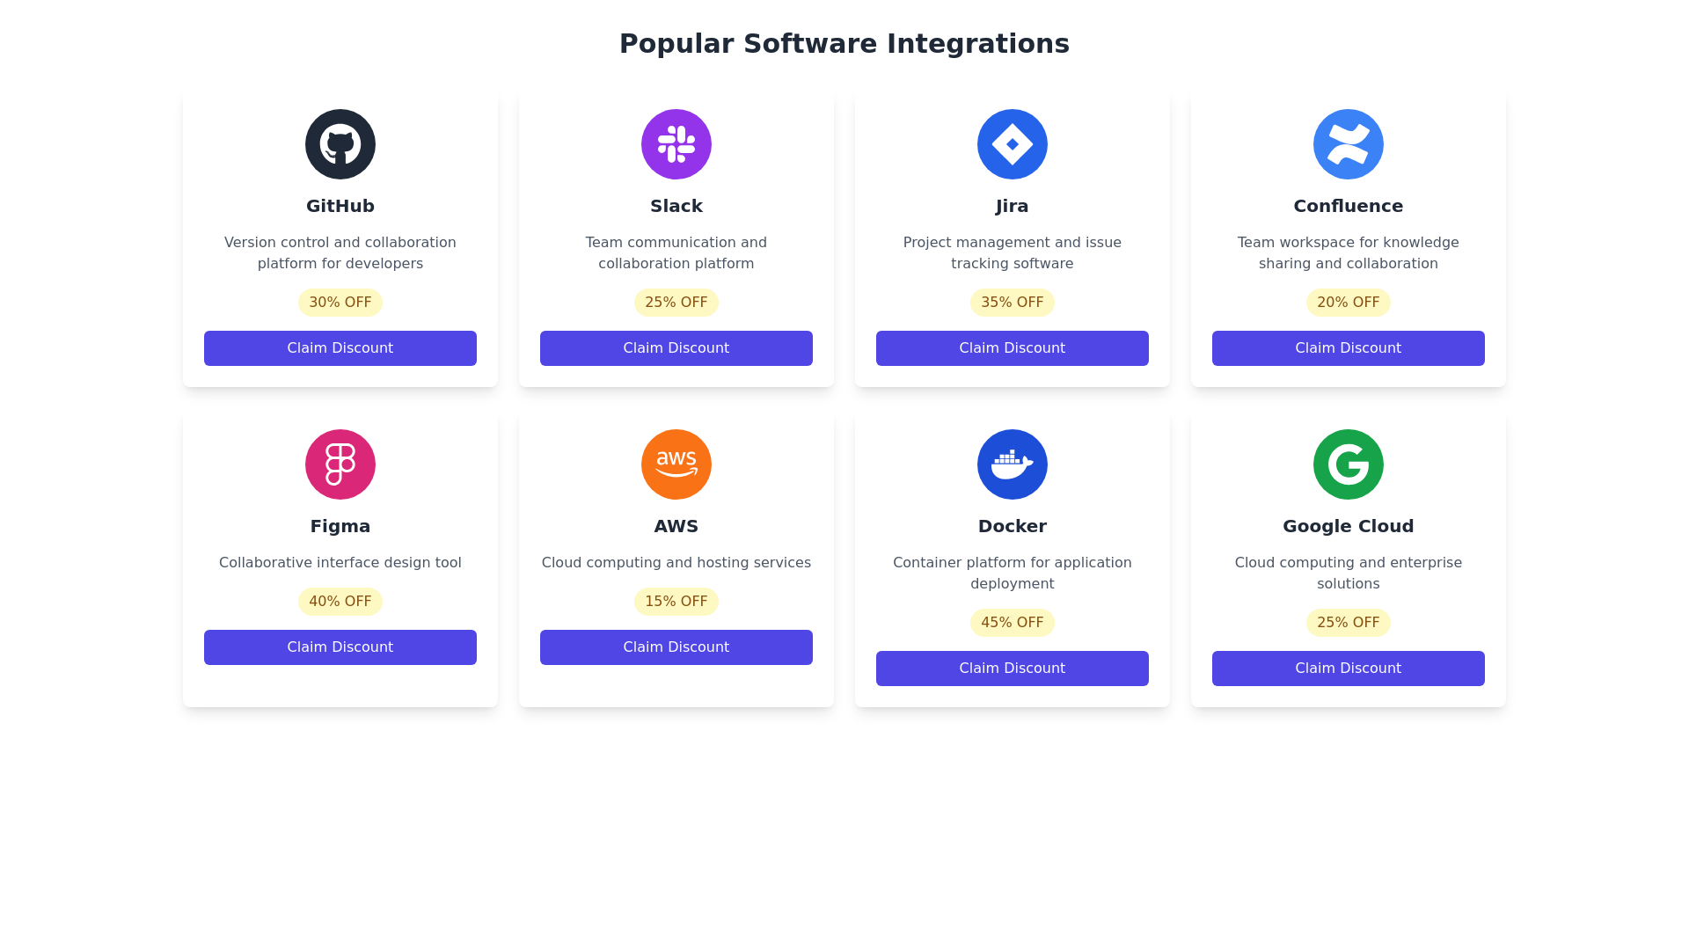Click the 45% OFF badge on Docker
Viewport: 1689px width, 950px height.
(1013, 623)
